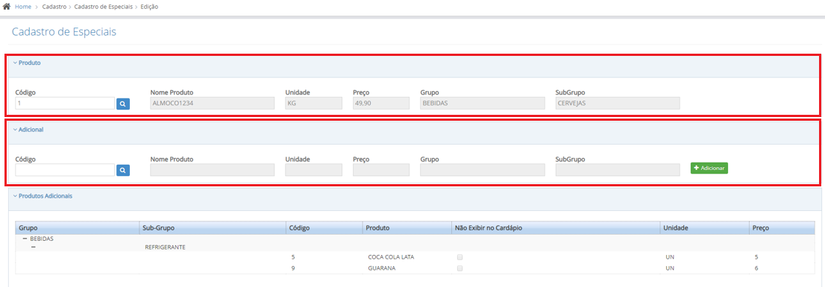The height and width of the screenshot is (287, 825).
Task: Click the SubGrupo field showing CERVEJAS
Action: pyautogui.click(x=618, y=104)
